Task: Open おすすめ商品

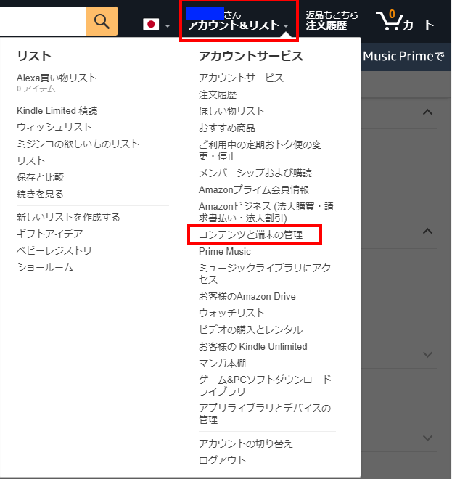Action: 227,128
